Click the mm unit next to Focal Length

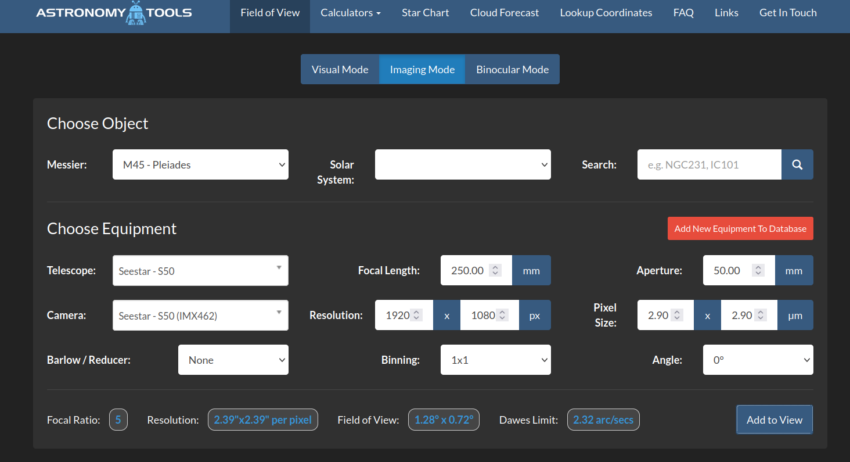(531, 270)
